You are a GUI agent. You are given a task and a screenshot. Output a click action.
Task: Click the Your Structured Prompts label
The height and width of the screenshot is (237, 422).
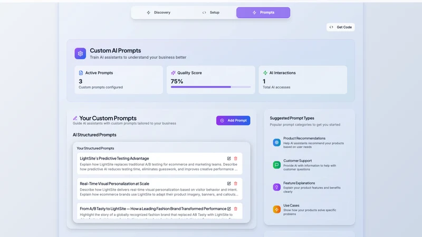95,149
